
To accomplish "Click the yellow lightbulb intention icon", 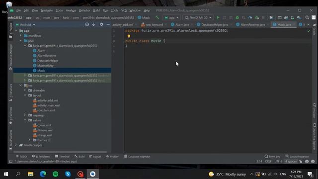I will 129,36.
